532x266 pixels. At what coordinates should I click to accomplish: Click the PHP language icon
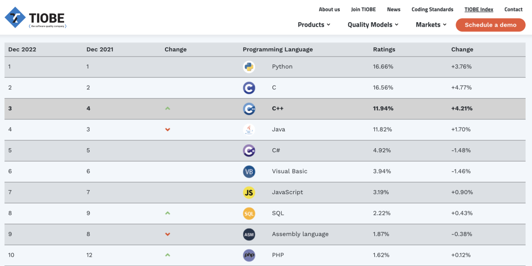click(x=249, y=255)
